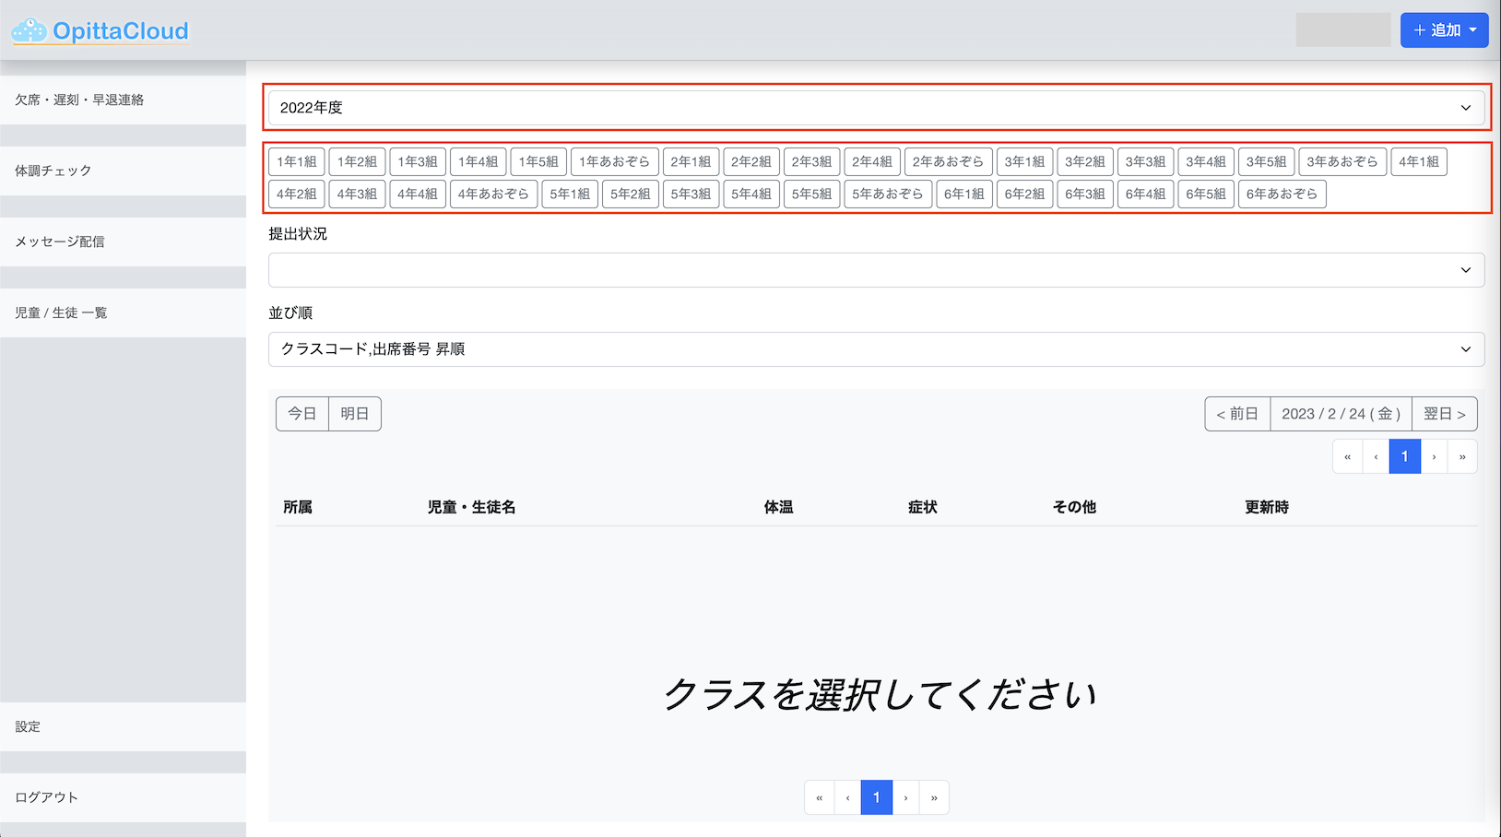This screenshot has width=1501, height=837.
Task: Go to next page in top pagination
Action: [x=1434, y=456]
